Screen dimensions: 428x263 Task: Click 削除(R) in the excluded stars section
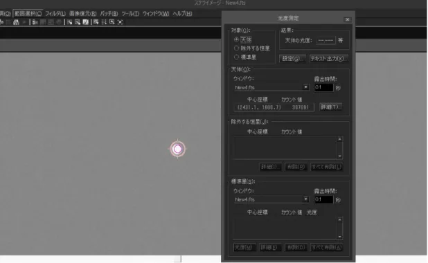[296, 167]
